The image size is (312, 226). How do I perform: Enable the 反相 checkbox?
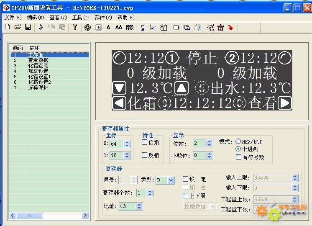pos(144,155)
